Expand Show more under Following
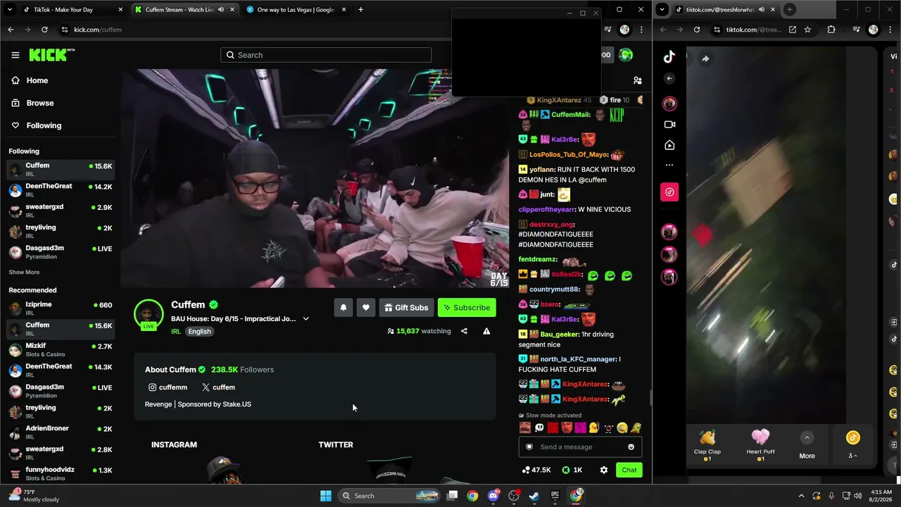 [x=24, y=273]
